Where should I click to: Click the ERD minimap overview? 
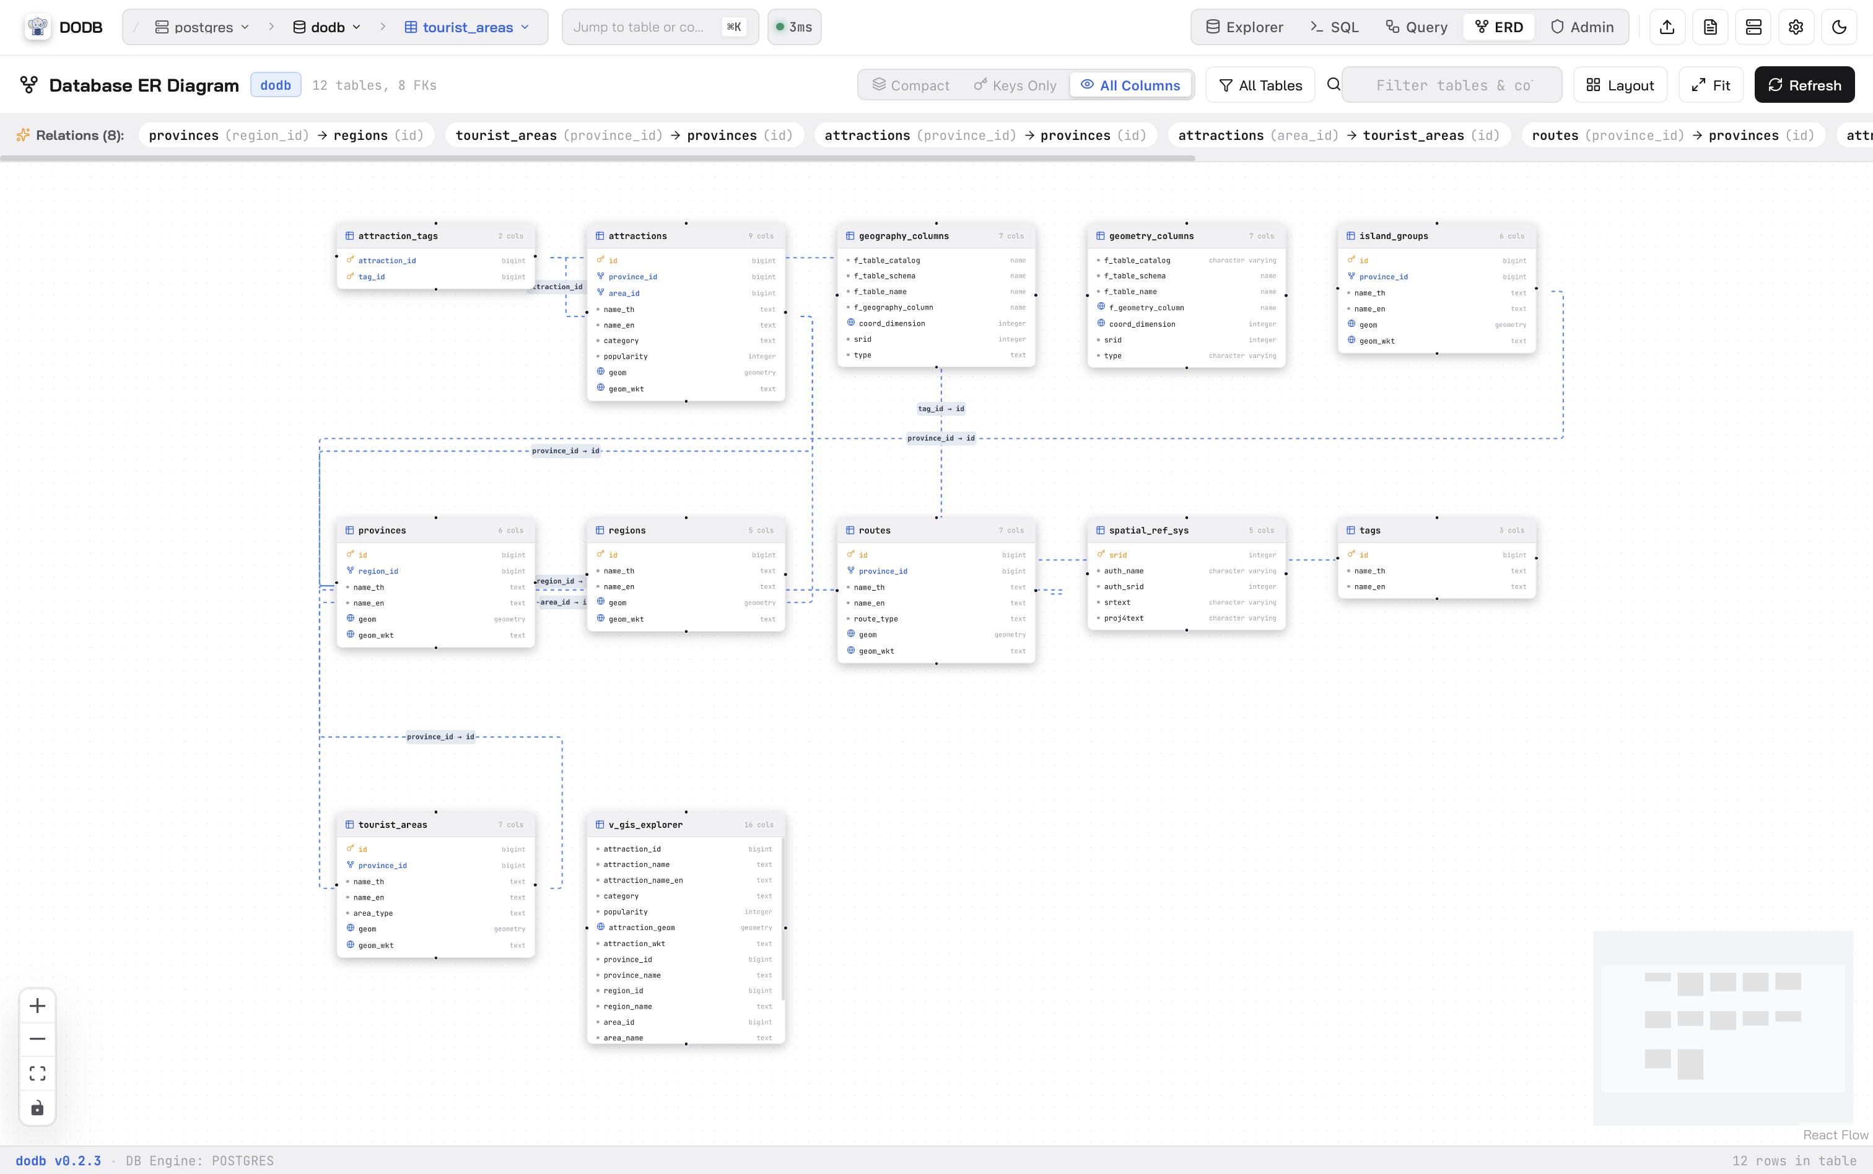[x=1722, y=1027]
